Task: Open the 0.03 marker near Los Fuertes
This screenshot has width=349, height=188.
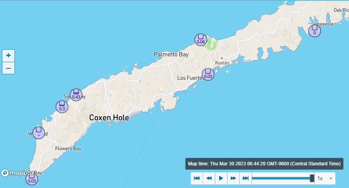Action: click(x=208, y=74)
